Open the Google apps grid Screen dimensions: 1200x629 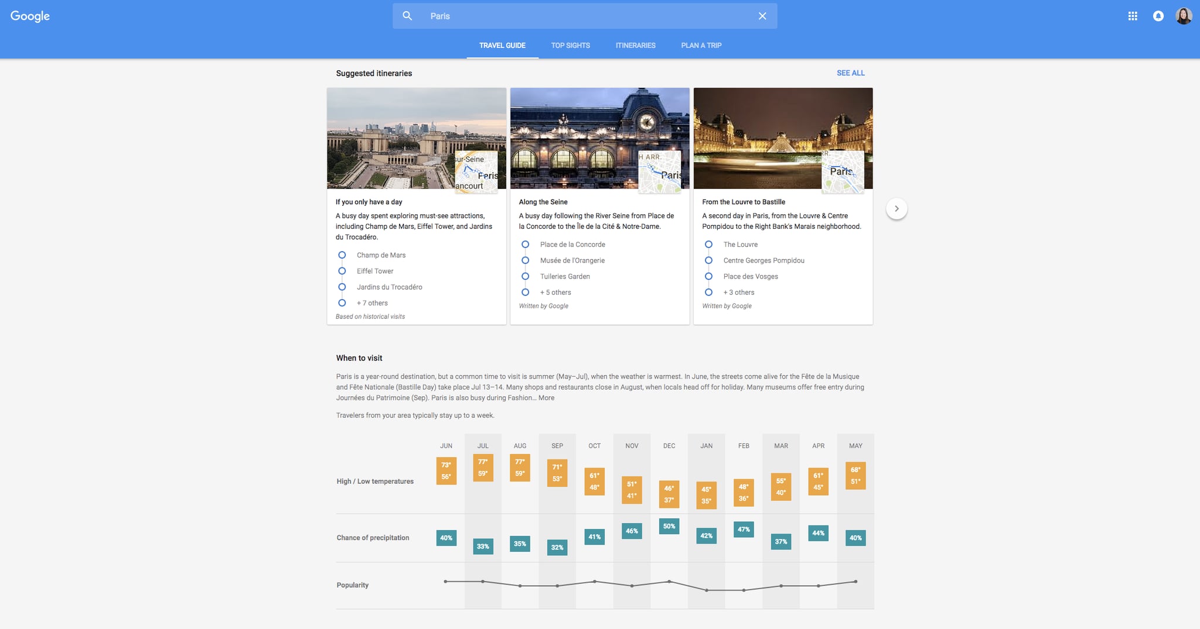click(1133, 16)
